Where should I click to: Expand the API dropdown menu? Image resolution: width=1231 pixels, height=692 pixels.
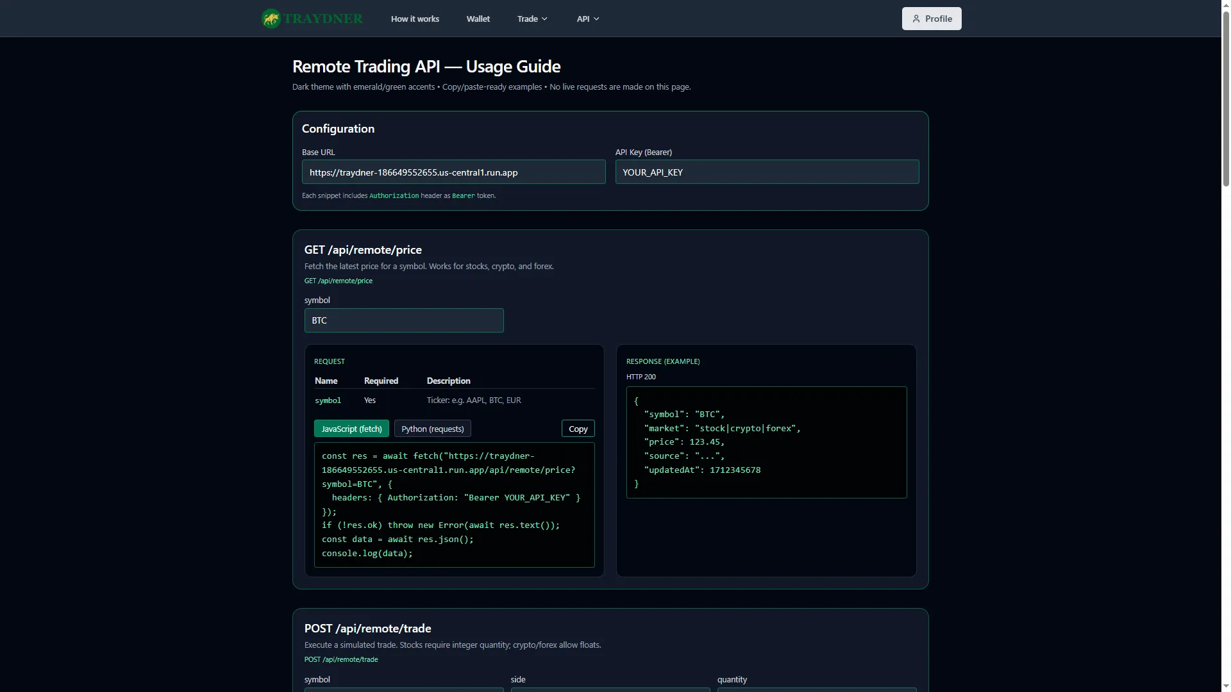click(588, 19)
